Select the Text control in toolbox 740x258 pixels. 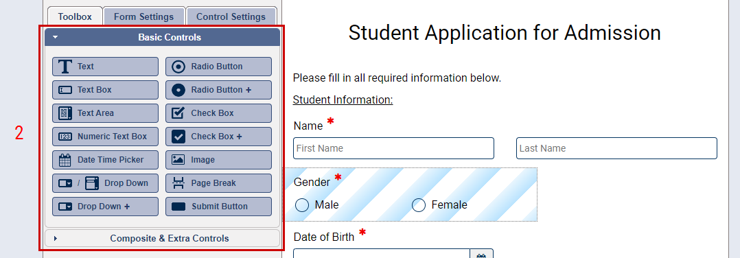(105, 67)
